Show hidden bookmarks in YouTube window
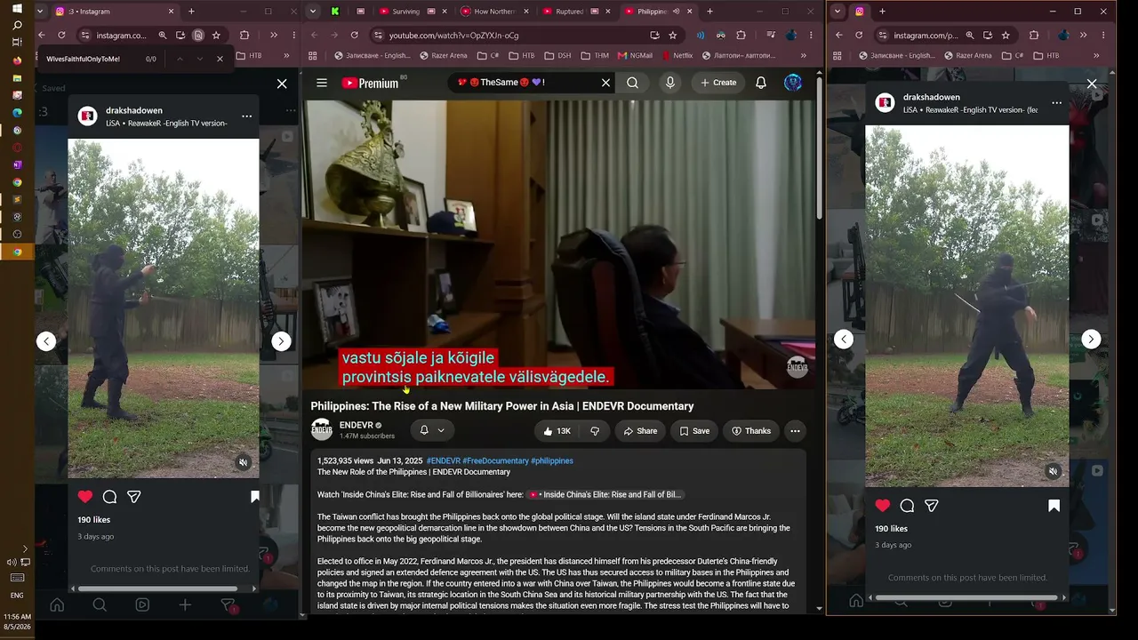 click(803, 55)
